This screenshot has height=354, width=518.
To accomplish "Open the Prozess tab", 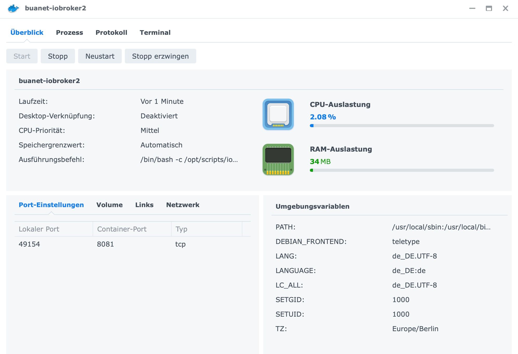I will (x=70, y=32).
